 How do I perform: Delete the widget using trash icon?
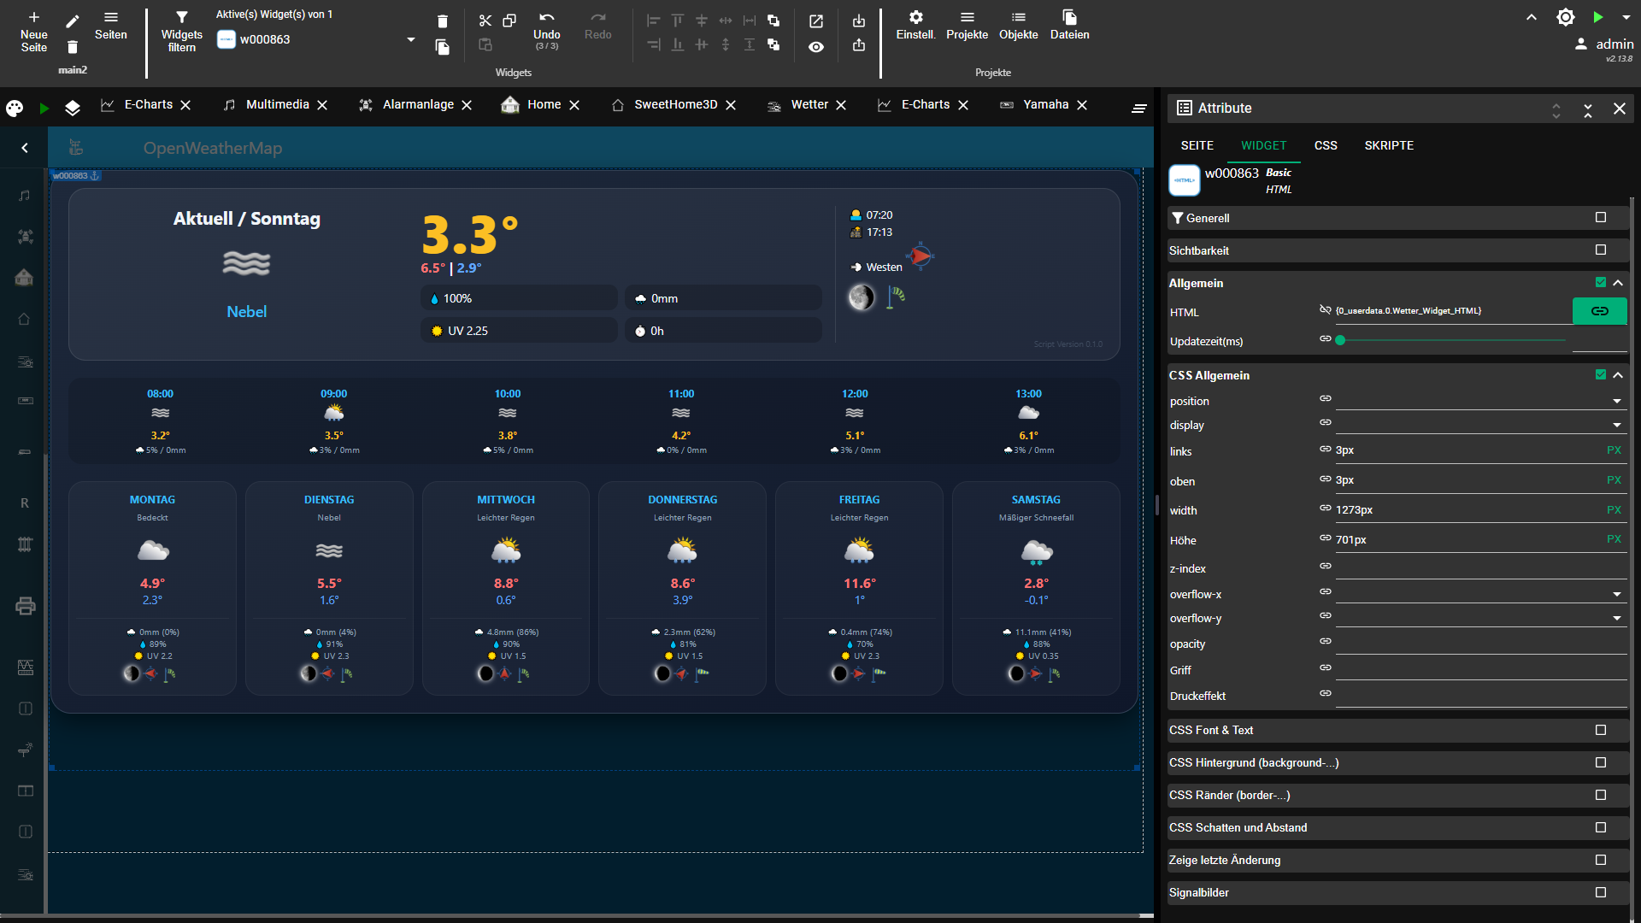point(443,21)
